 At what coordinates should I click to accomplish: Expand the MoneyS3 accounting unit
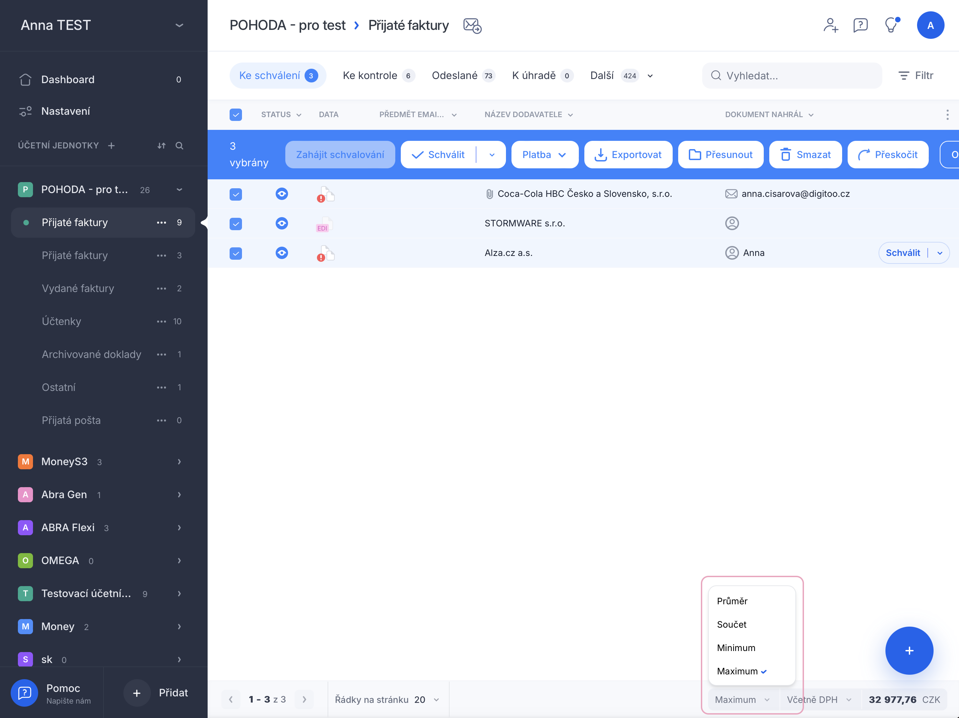click(x=179, y=461)
